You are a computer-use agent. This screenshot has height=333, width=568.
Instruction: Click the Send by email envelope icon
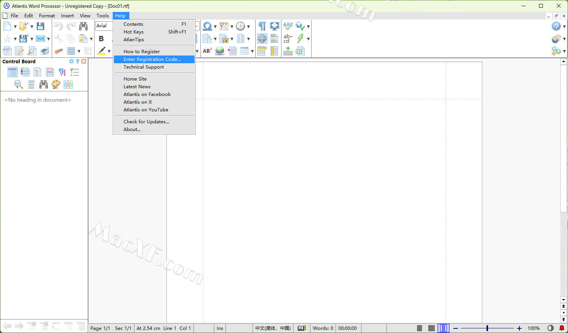coord(41,39)
